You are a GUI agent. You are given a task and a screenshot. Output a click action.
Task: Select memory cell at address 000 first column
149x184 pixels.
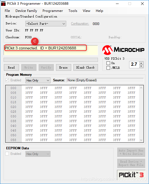point(29,88)
